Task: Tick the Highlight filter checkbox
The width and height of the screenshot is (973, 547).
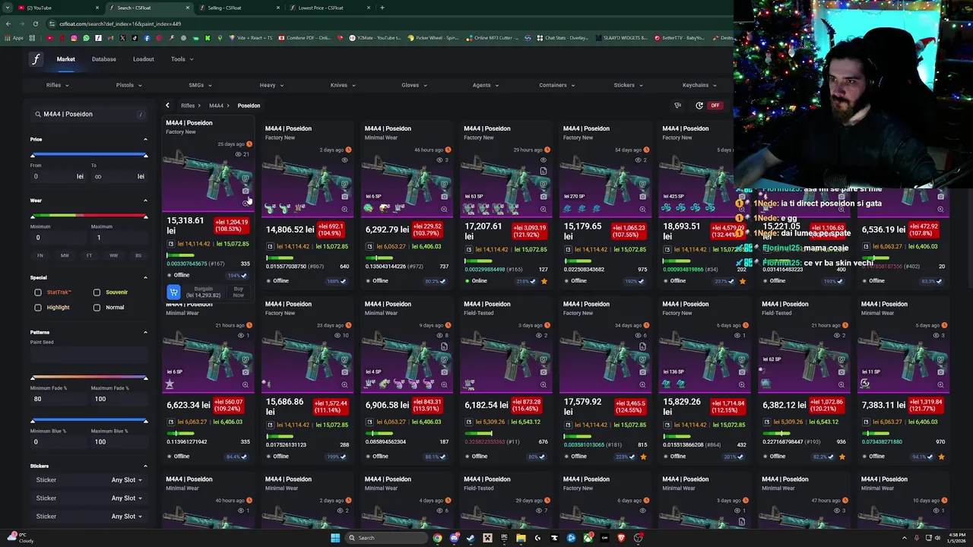Action: 38,308
